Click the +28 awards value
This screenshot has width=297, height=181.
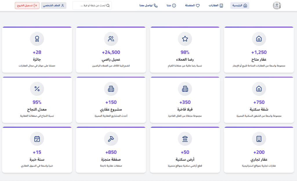(37, 52)
